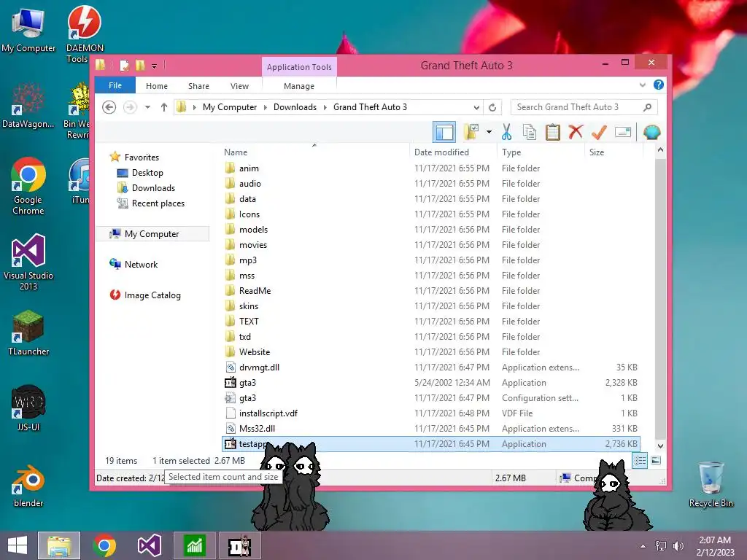The height and width of the screenshot is (560, 747).
Task: Click scroll down arrow of file list
Action: pyautogui.click(x=660, y=446)
